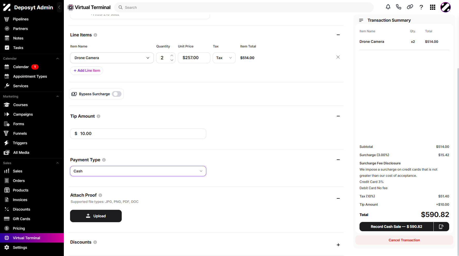Click the Upload button

[x=96, y=216]
